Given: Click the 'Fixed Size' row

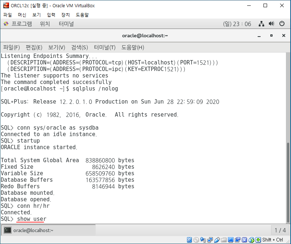Looking at the screenshot, I should pos(67,167).
